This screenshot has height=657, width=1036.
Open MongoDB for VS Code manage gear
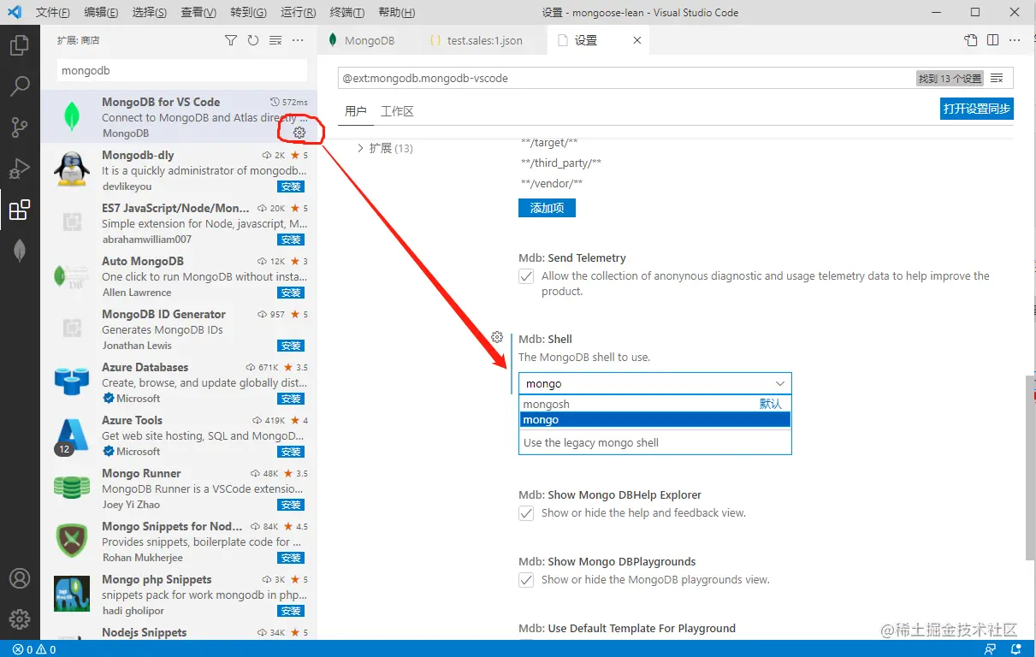pos(299,133)
